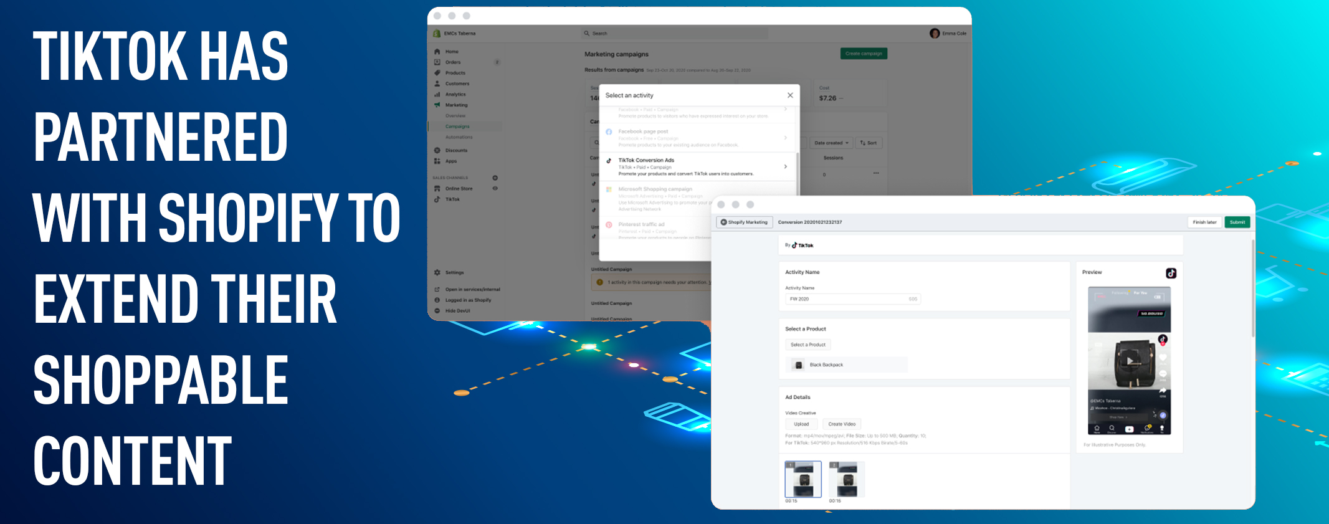The image size is (1329, 524).
Task: Select the Campaigns submenu under Marketing
Action: click(457, 126)
